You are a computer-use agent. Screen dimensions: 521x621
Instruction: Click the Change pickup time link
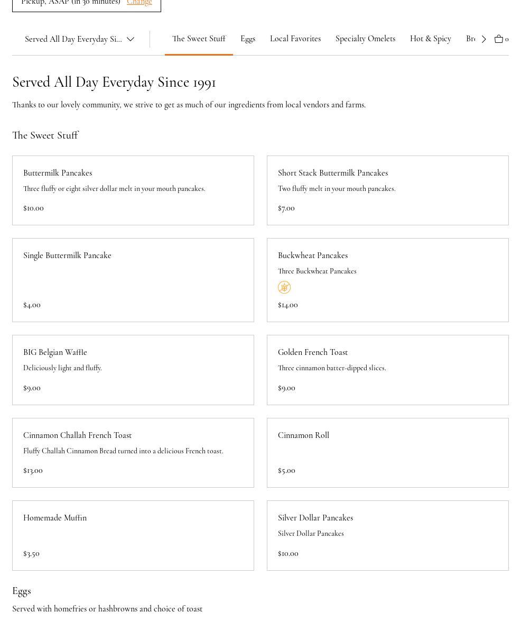tap(139, 3)
